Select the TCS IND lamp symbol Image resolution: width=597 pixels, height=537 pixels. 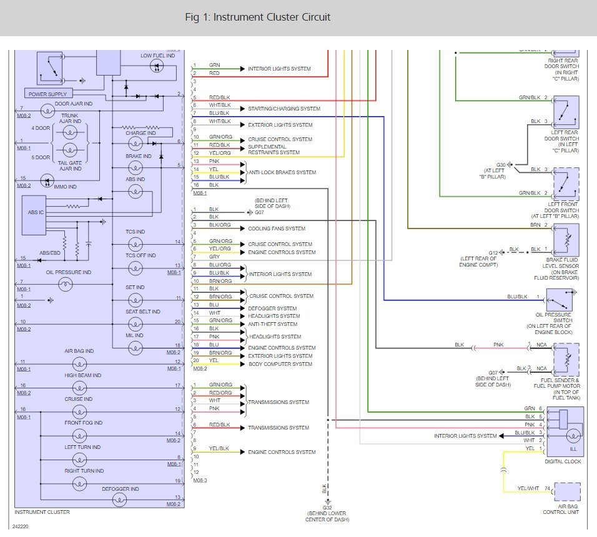[135, 244]
